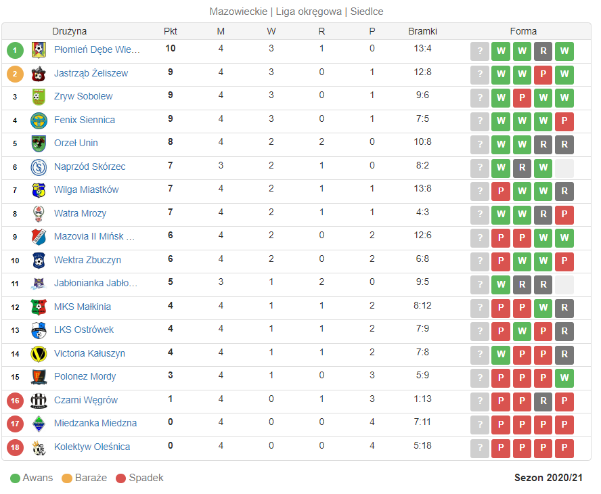Follow the Polonez Mordy team link
Screen dimensions: 601x494
point(85,376)
